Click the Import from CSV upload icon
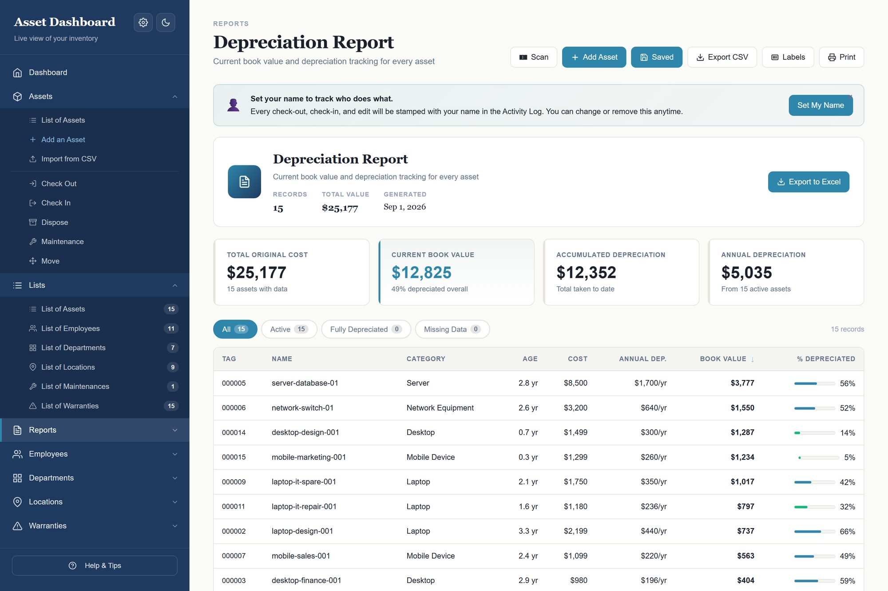Viewport: 888px width, 591px height. coord(33,159)
